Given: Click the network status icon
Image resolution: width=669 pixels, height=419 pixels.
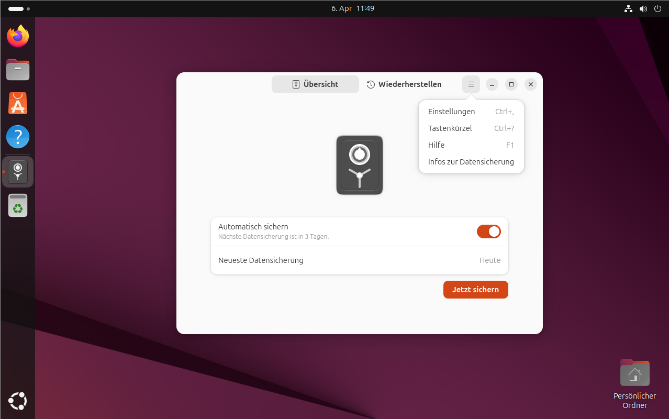Looking at the screenshot, I should [629, 9].
